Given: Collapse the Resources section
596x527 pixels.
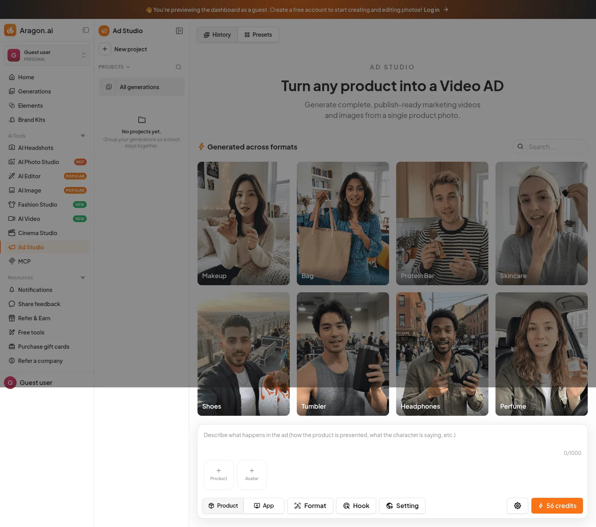Looking at the screenshot, I should [x=83, y=278].
